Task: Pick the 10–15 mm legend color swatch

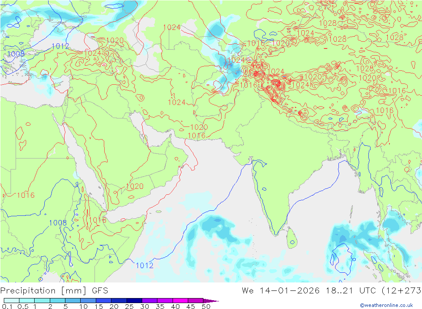Action: 88,301
